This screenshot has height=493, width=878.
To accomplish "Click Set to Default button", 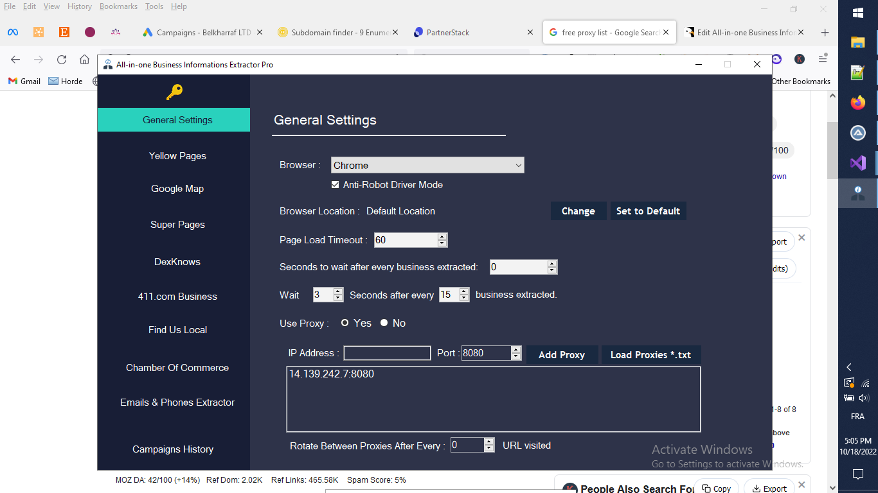I will (x=648, y=211).
